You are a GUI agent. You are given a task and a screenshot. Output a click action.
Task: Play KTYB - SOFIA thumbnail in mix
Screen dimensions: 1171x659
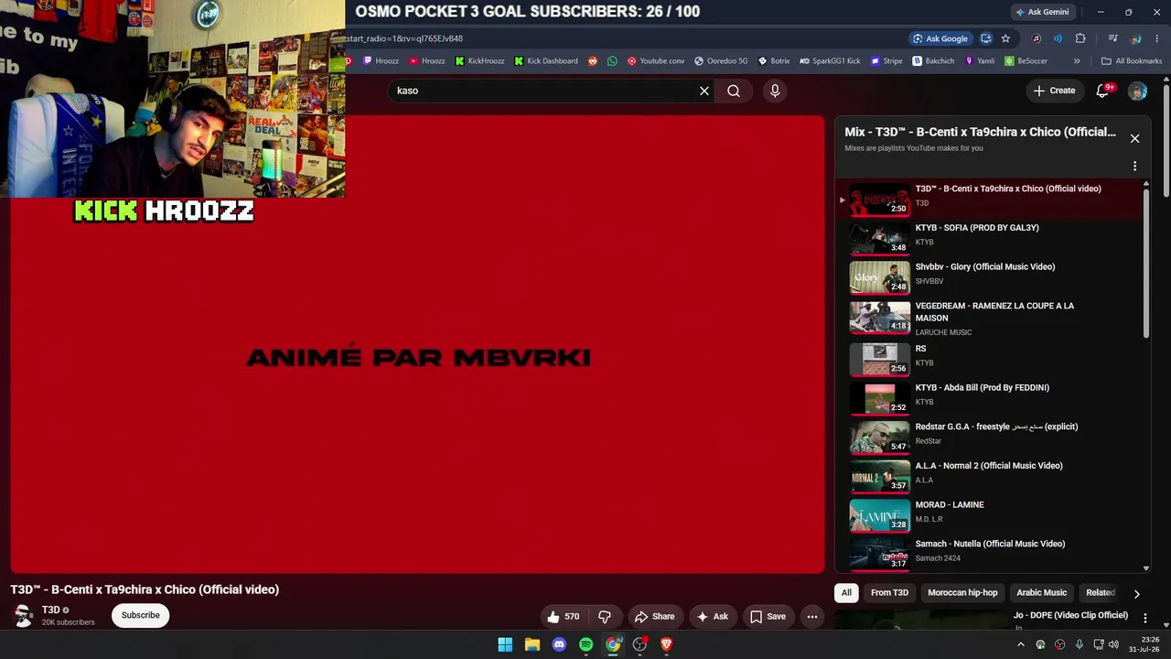click(879, 238)
